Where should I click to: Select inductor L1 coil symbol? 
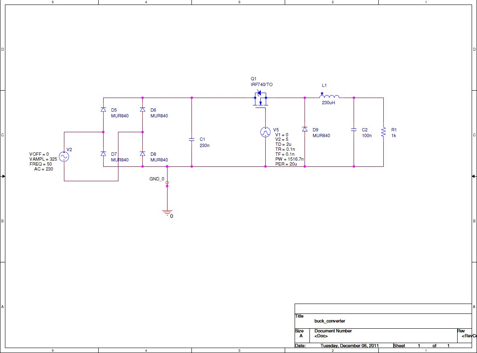pos(329,96)
